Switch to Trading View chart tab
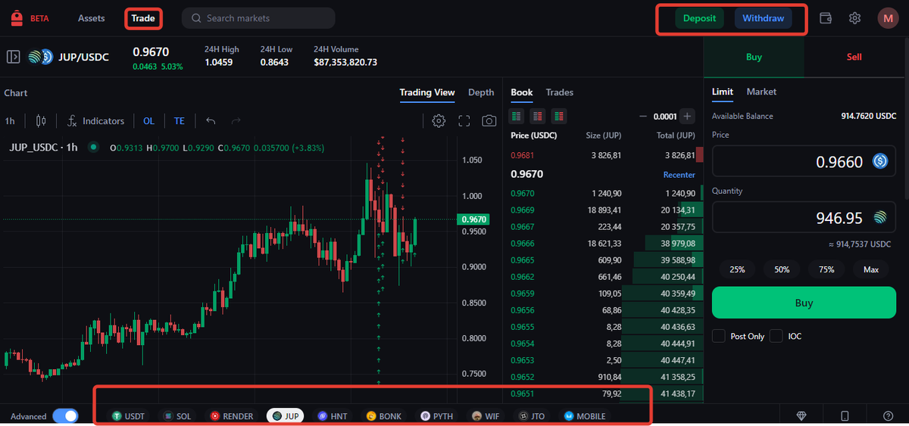Image resolution: width=909 pixels, height=426 pixels. tap(427, 92)
